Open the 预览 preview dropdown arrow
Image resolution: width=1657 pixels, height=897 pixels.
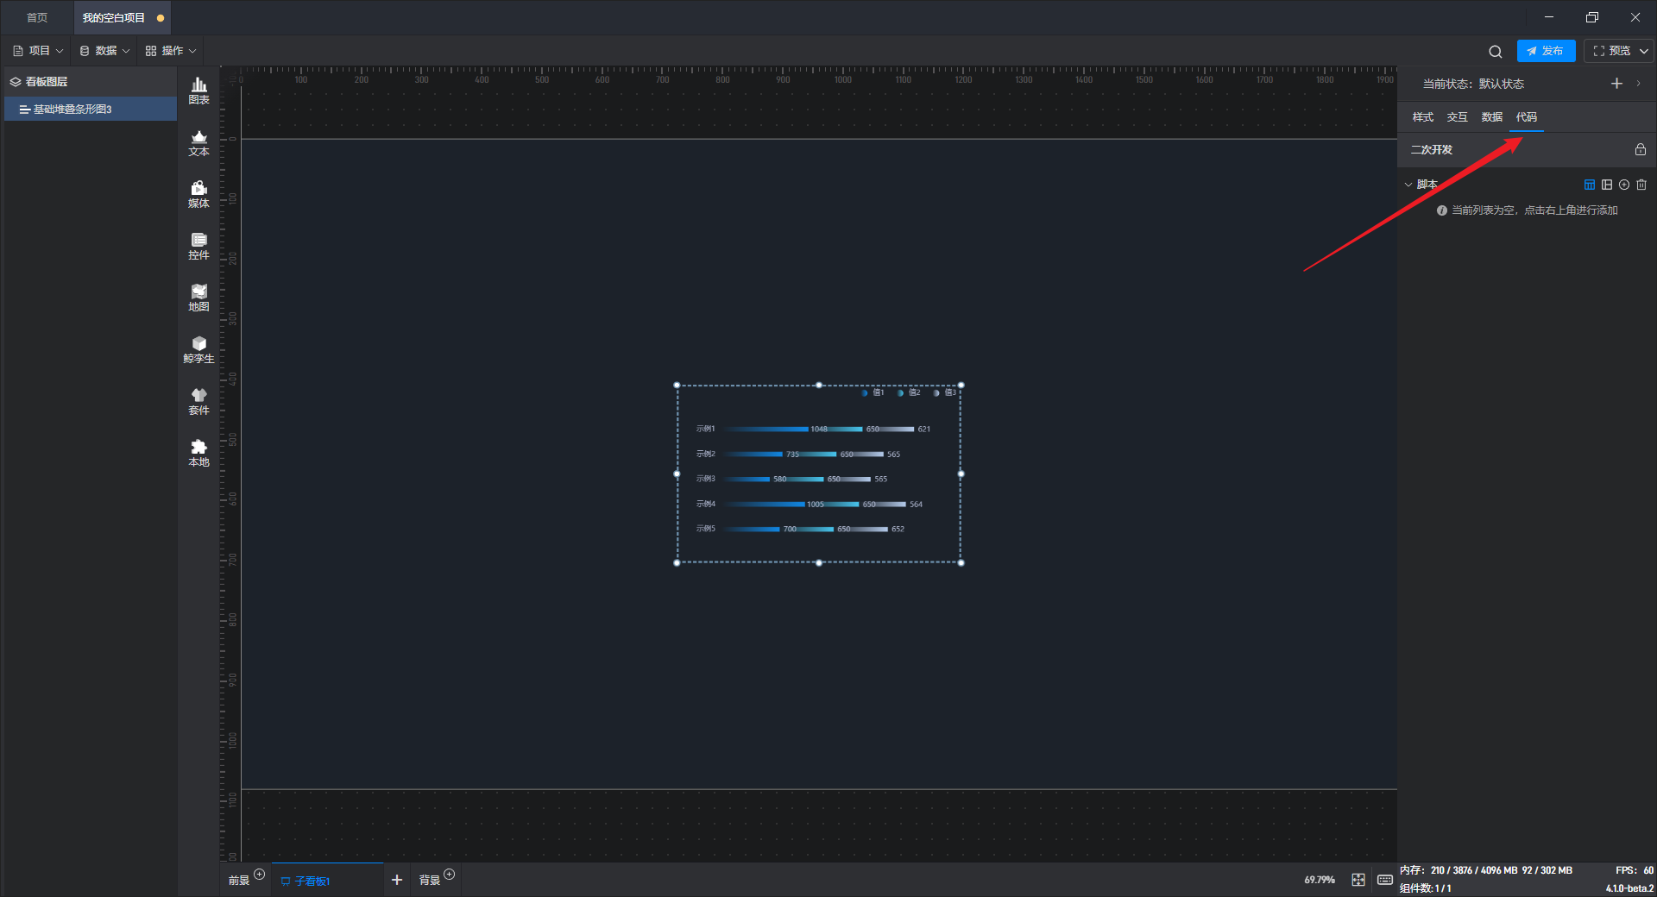[1643, 51]
